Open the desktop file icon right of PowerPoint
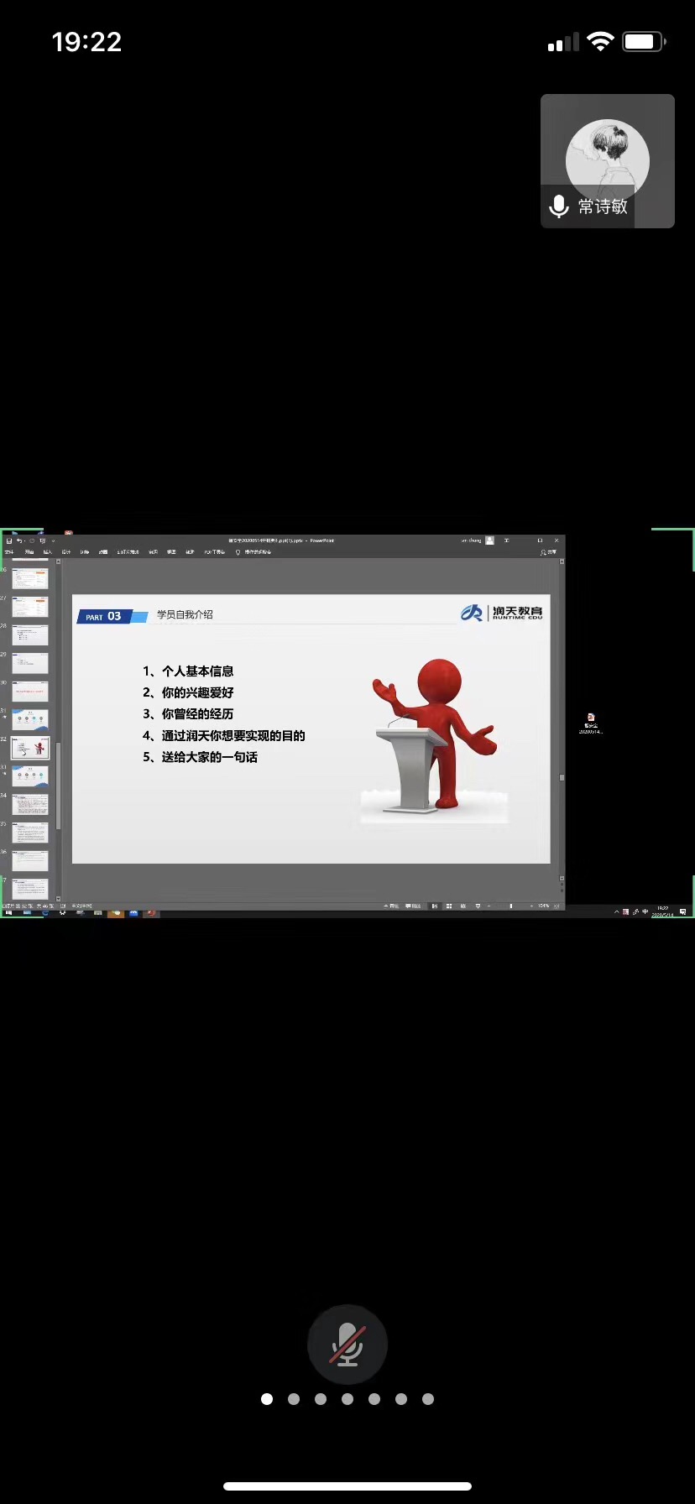This screenshot has width=695, height=1504. pos(591,721)
